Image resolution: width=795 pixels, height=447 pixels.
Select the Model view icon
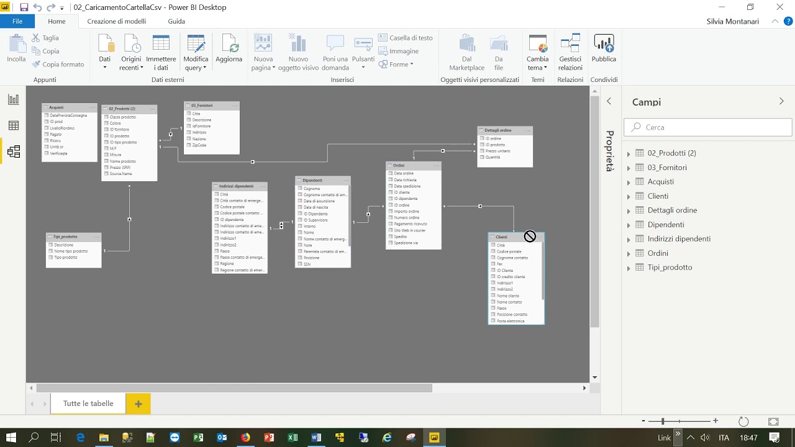click(13, 151)
